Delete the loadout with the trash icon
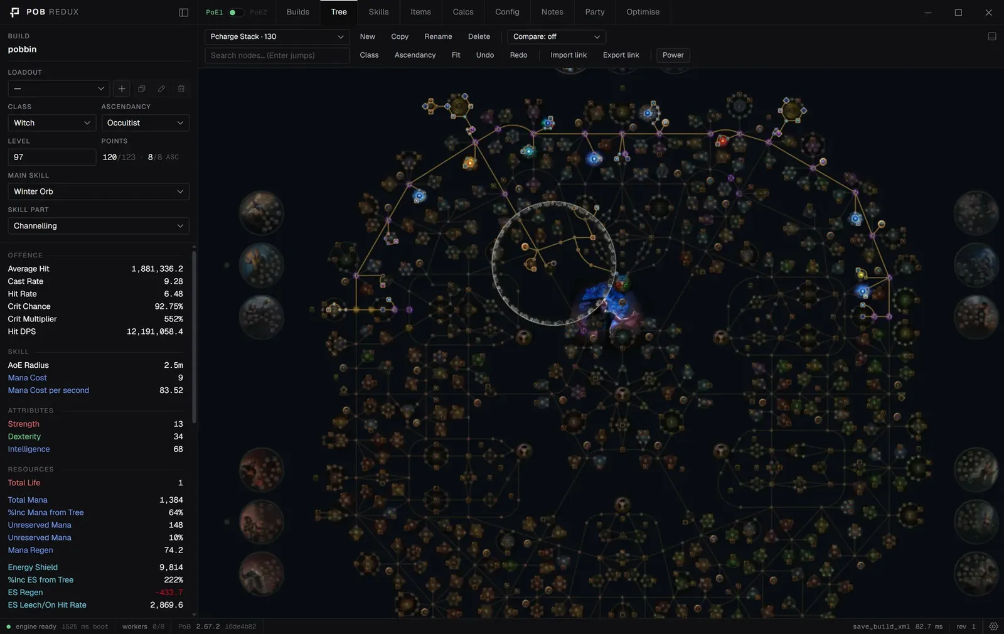Screen dimensions: 1004x634 pos(181,89)
